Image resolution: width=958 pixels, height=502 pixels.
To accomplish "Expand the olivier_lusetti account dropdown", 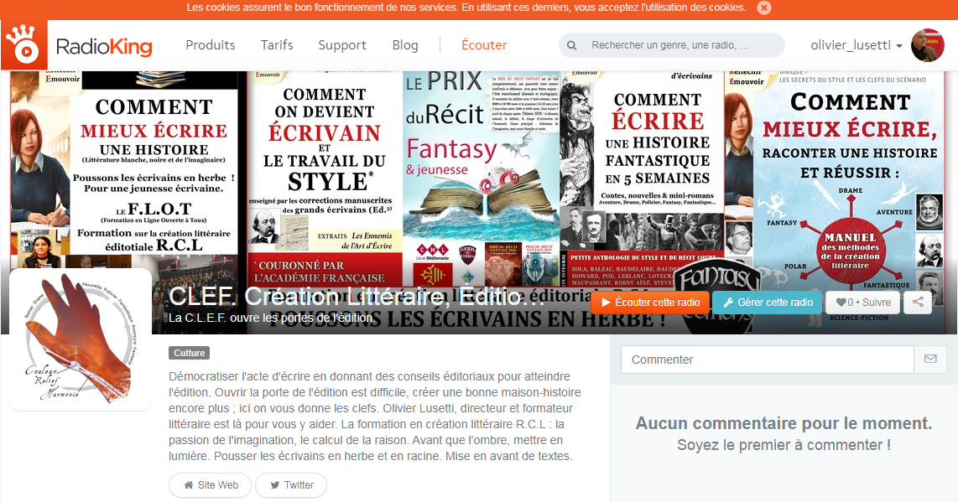I will (856, 45).
